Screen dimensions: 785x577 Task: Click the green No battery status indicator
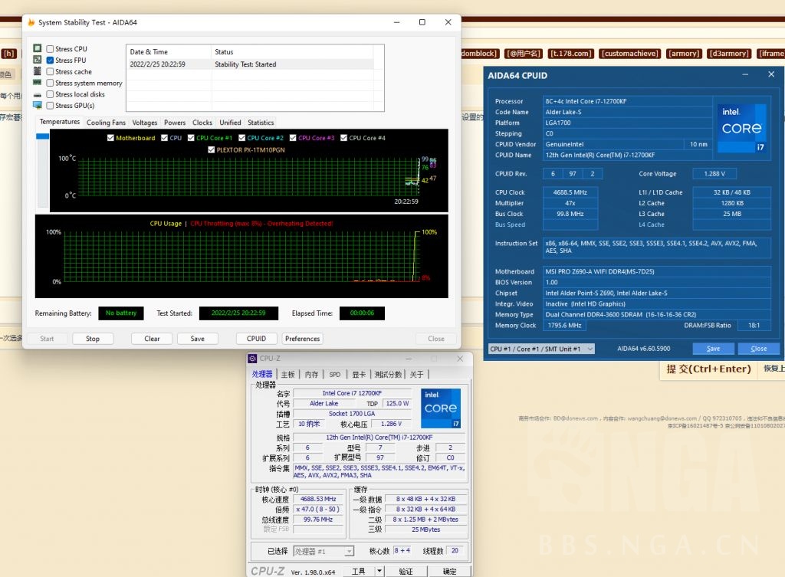[x=120, y=313]
